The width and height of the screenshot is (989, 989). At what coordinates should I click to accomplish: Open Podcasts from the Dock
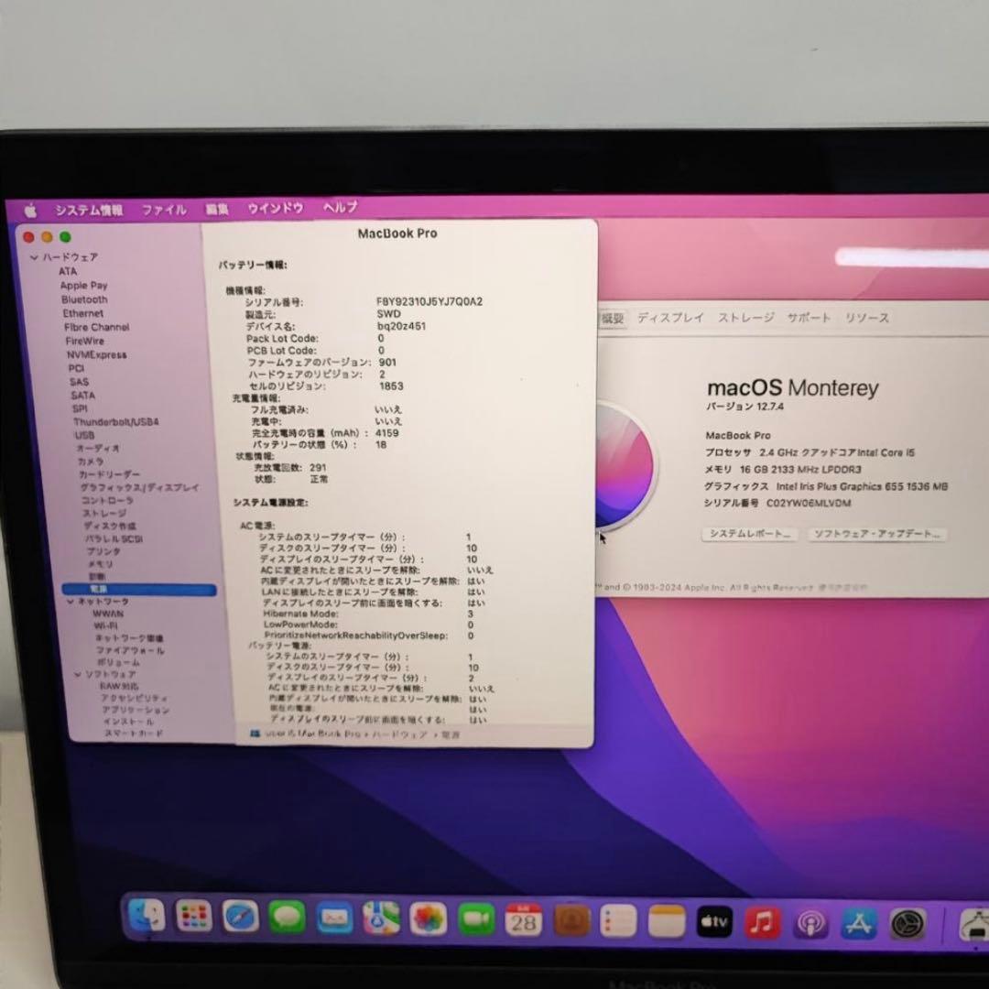[810, 924]
